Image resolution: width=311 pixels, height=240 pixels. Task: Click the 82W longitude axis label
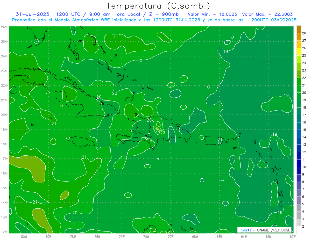point(24,236)
